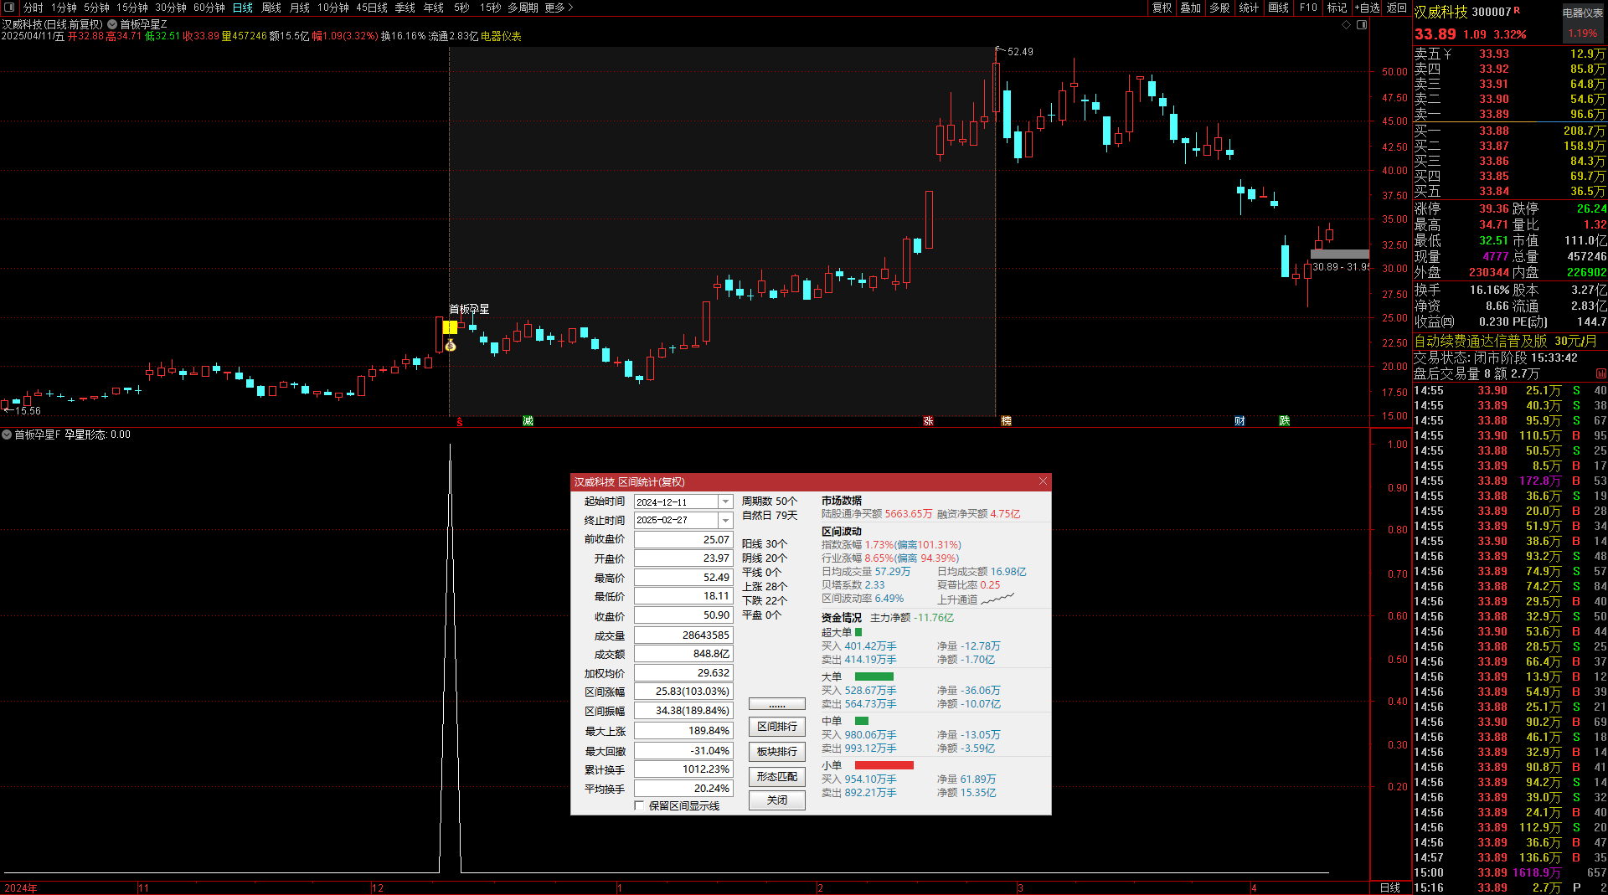Screen dimensions: 1608x895
Task: Click the 多股 toolbar button
Action: pyautogui.click(x=1220, y=8)
